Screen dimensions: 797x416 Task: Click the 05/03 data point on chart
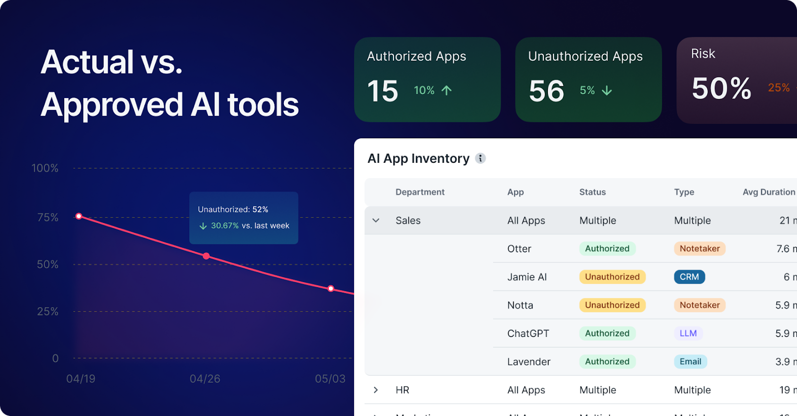point(331,289)
